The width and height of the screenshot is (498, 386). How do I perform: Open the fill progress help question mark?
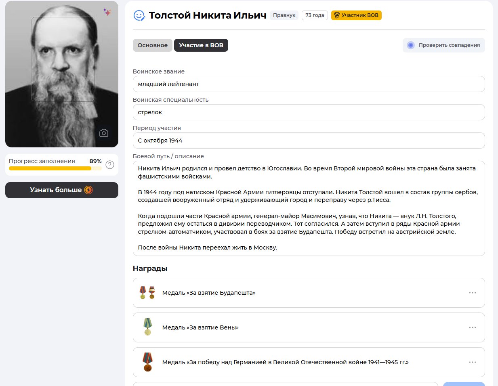pyautogui.click(x=110, y=165)
